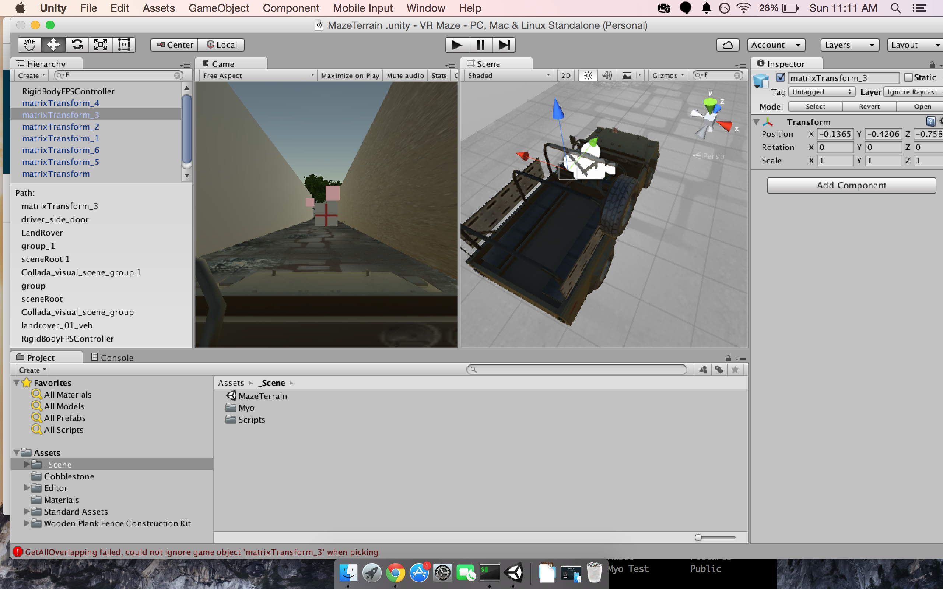This screenshot has height=589, width=943.
Task: Toggle scene lighting sun icon
Action: tap(588, 75)
